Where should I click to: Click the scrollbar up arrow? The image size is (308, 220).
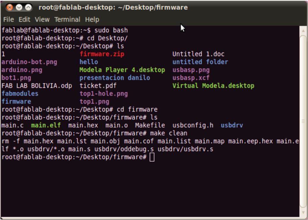[x=303, y=31]
